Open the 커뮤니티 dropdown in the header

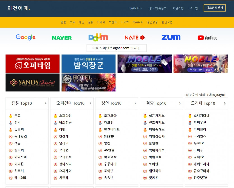coord(136,8)
